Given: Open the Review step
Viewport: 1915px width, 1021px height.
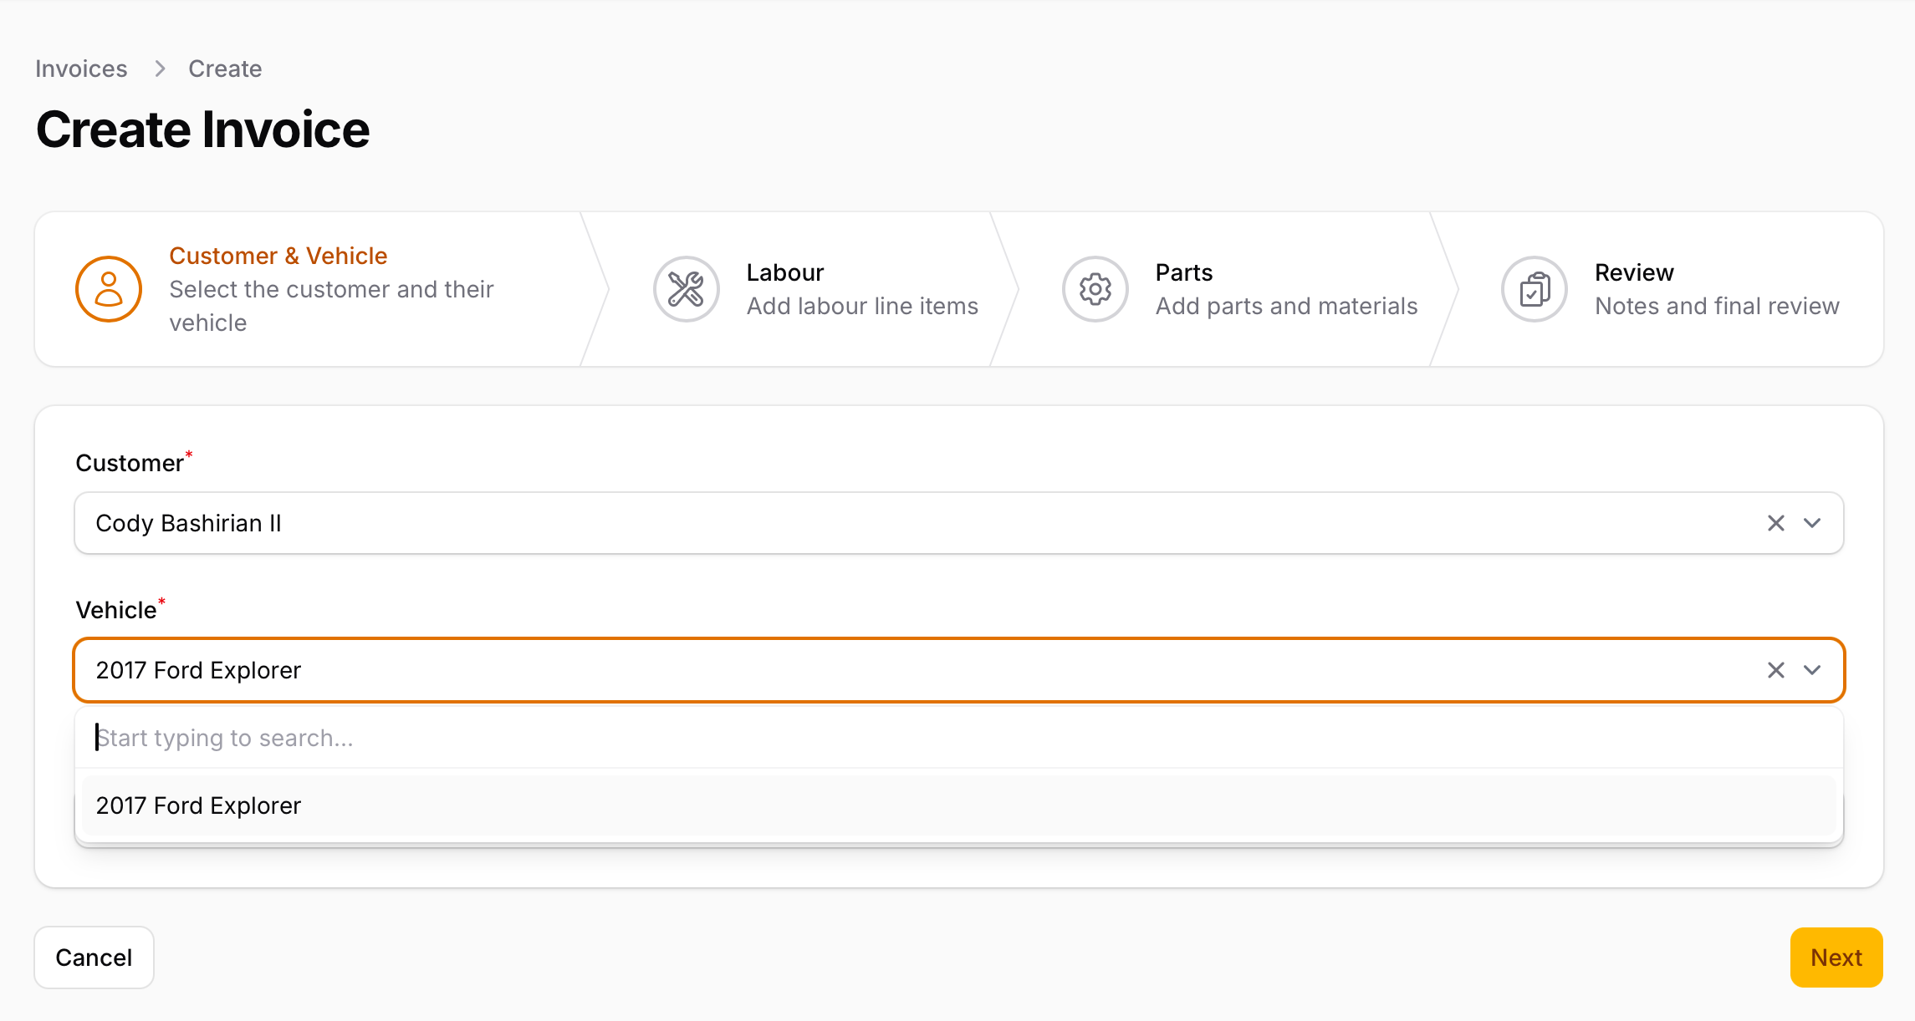Looking at the screenshot, I should (x=1634, y=272).
